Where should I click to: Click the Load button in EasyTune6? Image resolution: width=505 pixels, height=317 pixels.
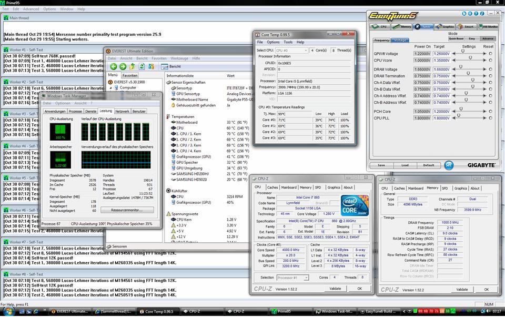coord(405,165)
